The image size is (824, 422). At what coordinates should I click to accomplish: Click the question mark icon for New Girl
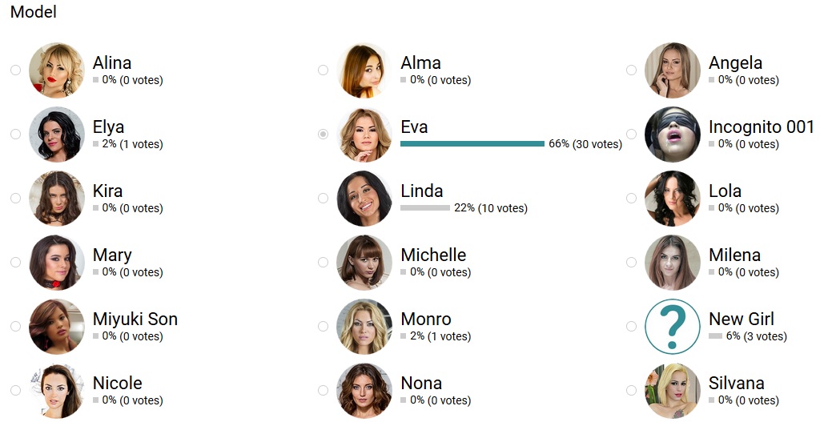(x=672, y=326)
